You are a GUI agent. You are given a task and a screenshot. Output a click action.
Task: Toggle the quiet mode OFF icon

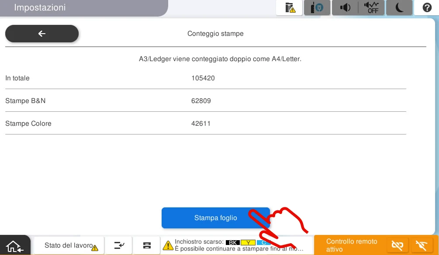pyautogui.click(x=371, y=7)
